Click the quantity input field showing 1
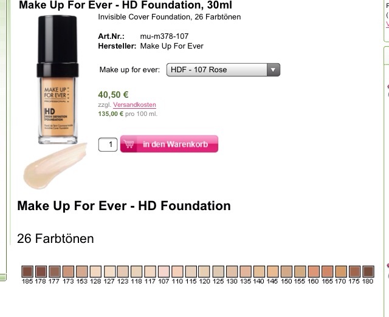Screen dimensions: 389x317 pos(108,145)
